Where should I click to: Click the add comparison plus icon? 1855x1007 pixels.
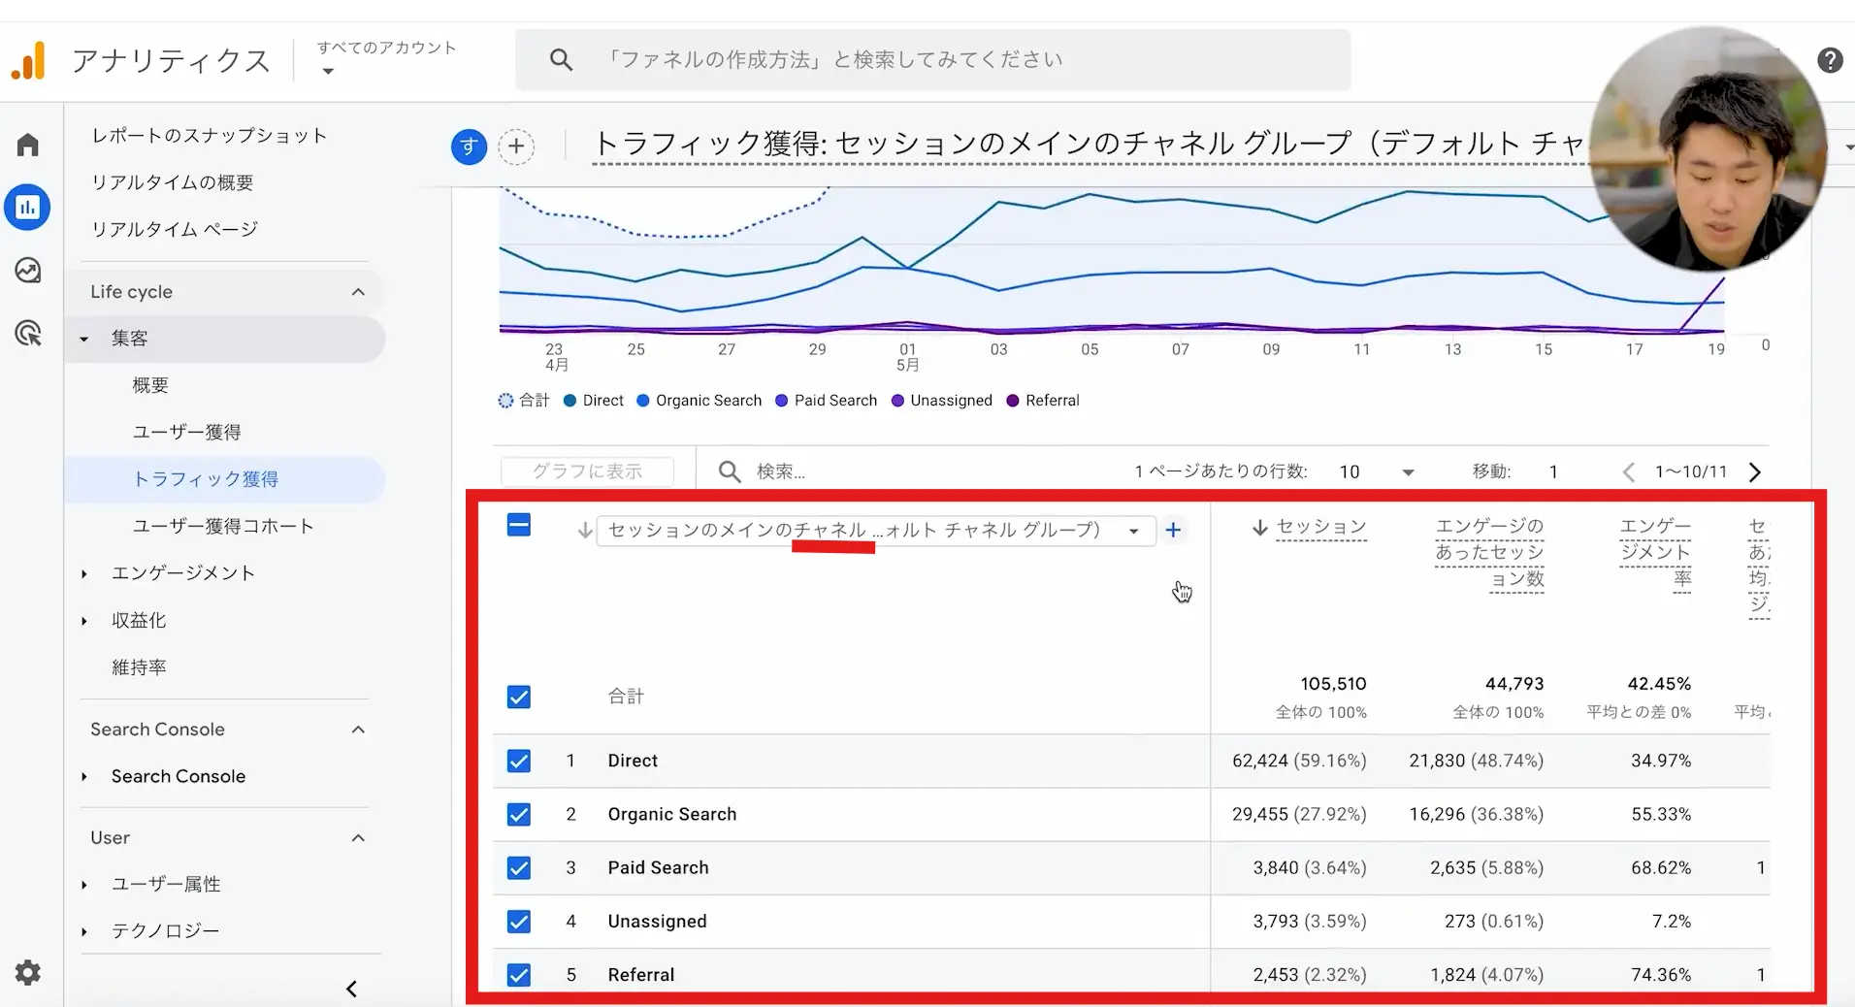tap(516, 146)
